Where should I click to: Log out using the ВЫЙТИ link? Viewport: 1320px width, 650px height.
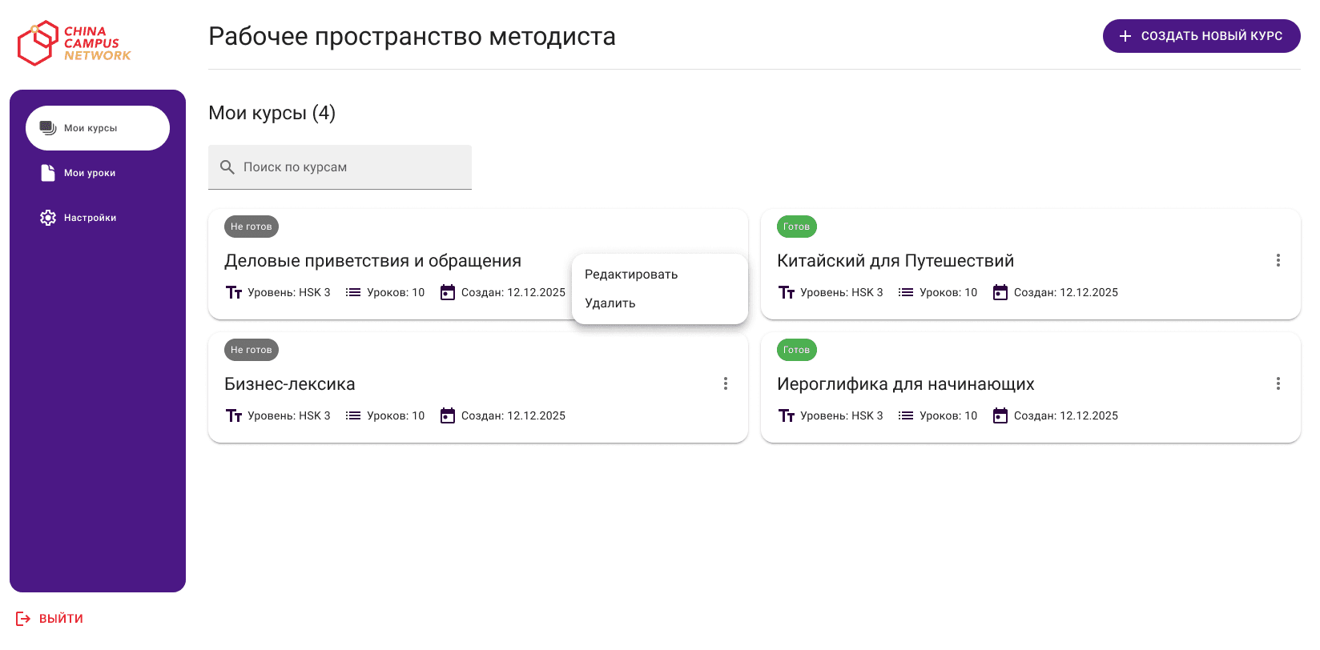(x=61, y=619)
